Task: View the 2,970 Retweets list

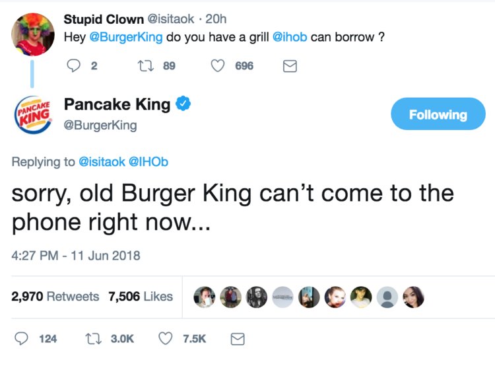Action: click(55, 297)
